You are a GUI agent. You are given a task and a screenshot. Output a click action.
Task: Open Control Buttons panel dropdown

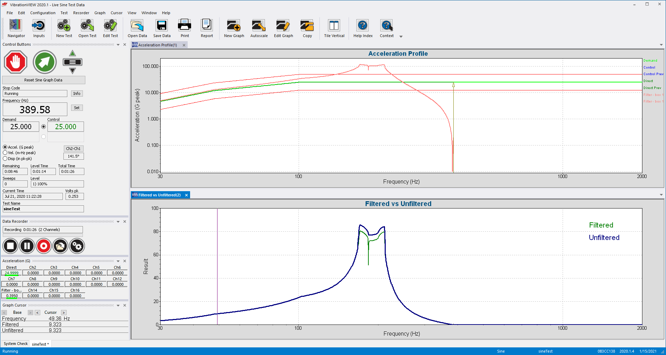tap(118, 45)
